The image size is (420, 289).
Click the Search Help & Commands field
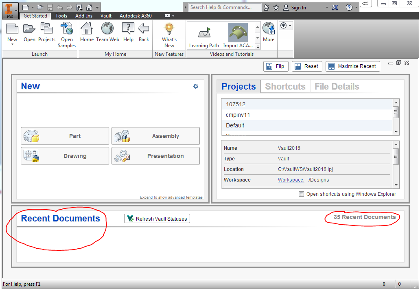coord(225,7)
